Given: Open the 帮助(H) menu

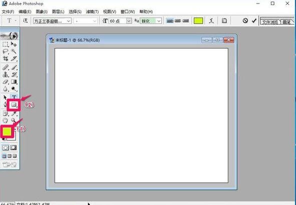Looking at the screenshot, I should [x=146, y=12].
